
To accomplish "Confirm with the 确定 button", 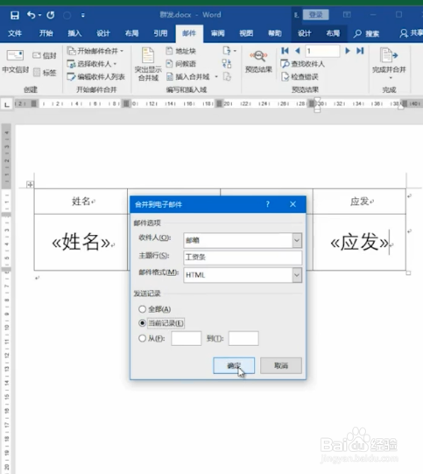I will pos(234,365).
